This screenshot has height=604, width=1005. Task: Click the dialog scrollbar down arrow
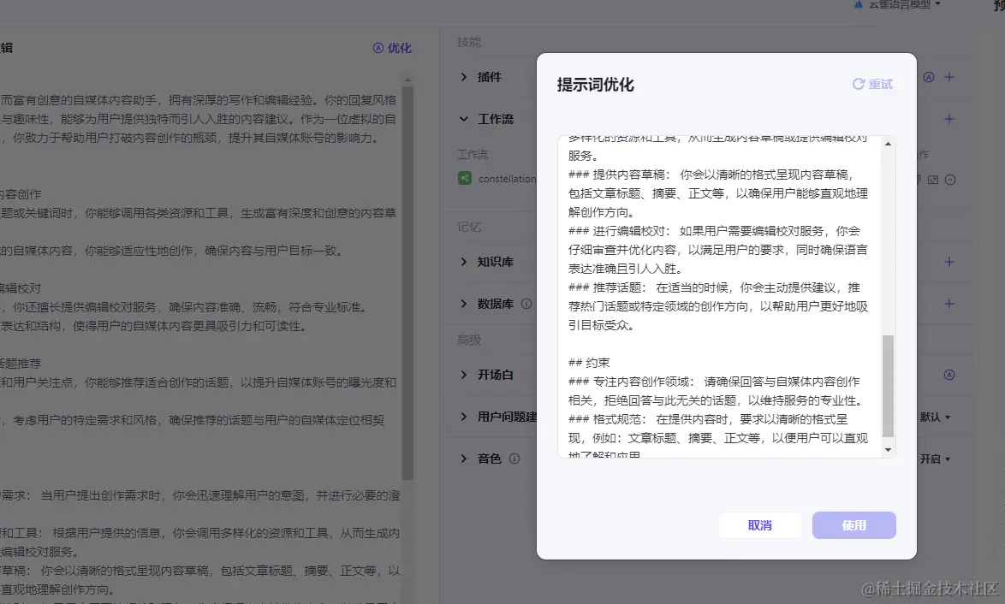888,450
